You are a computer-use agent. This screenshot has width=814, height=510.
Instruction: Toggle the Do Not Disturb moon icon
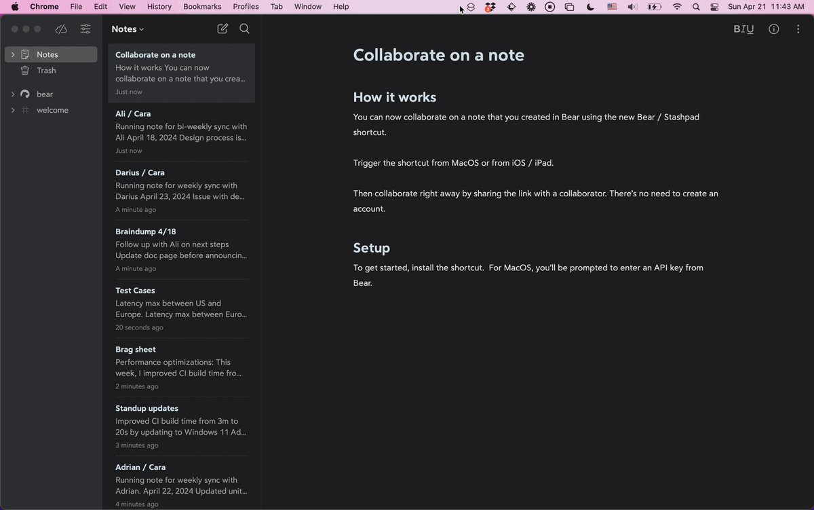click(x=590, y=7)
